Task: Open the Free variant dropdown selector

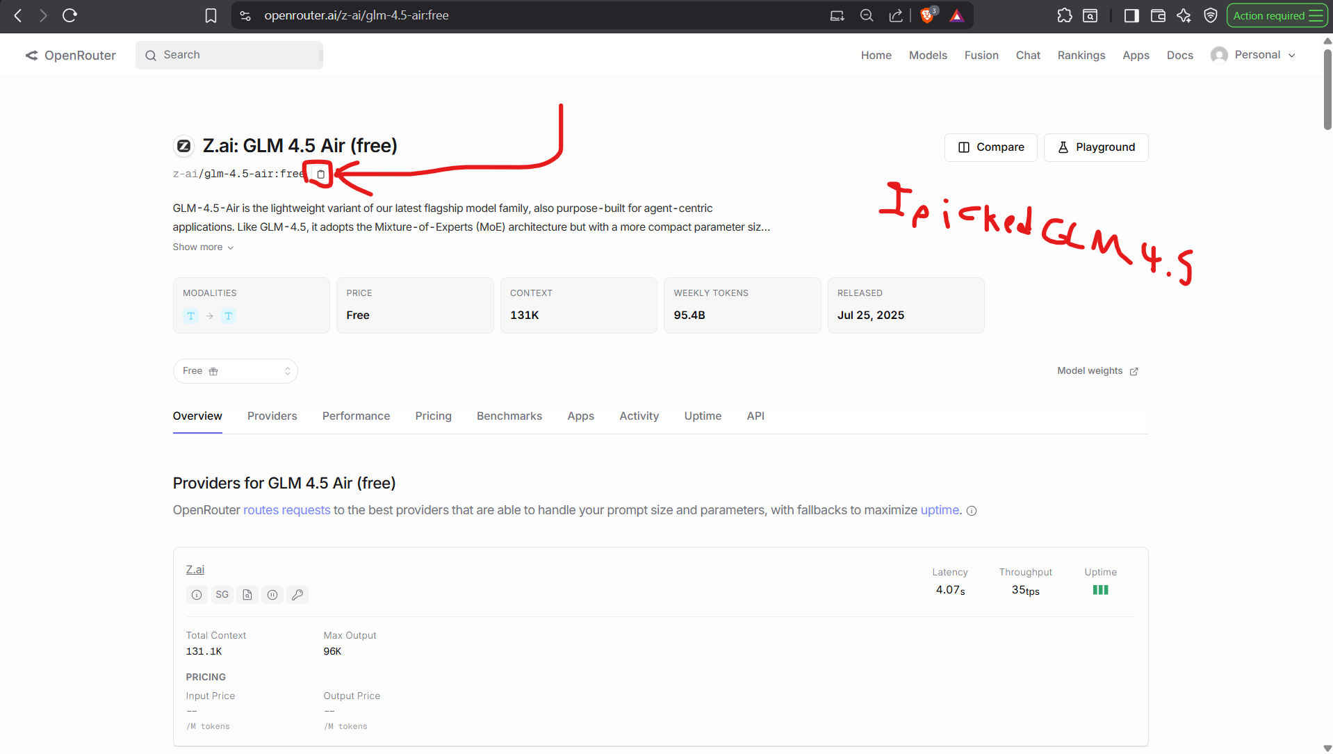Action: coord(236,371)
